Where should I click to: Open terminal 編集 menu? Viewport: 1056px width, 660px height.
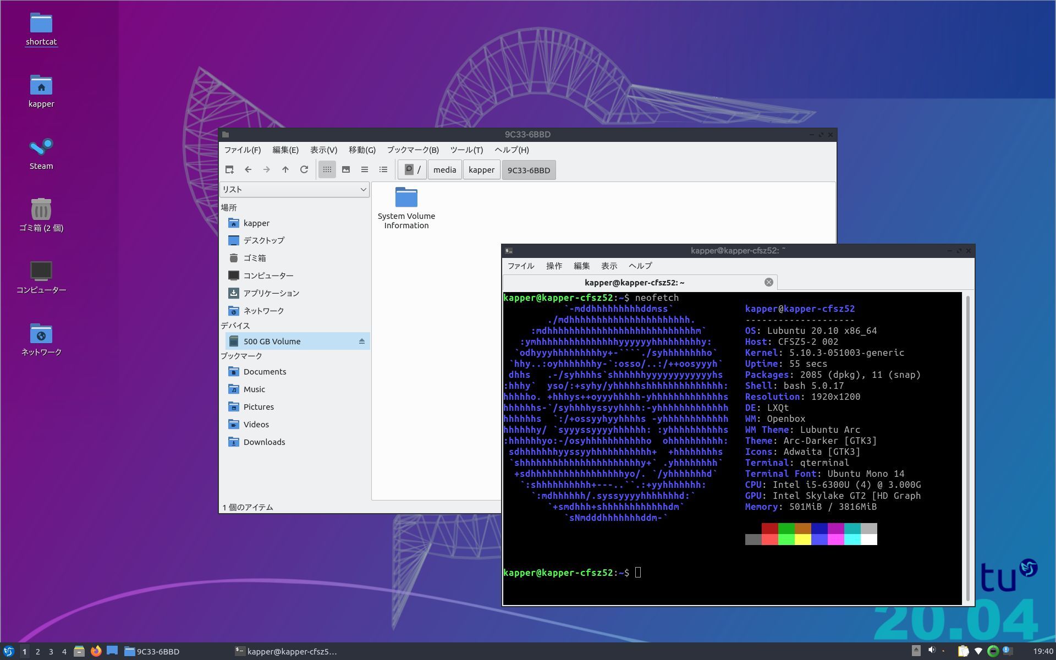pyautogui.click(x=581, y=266)
